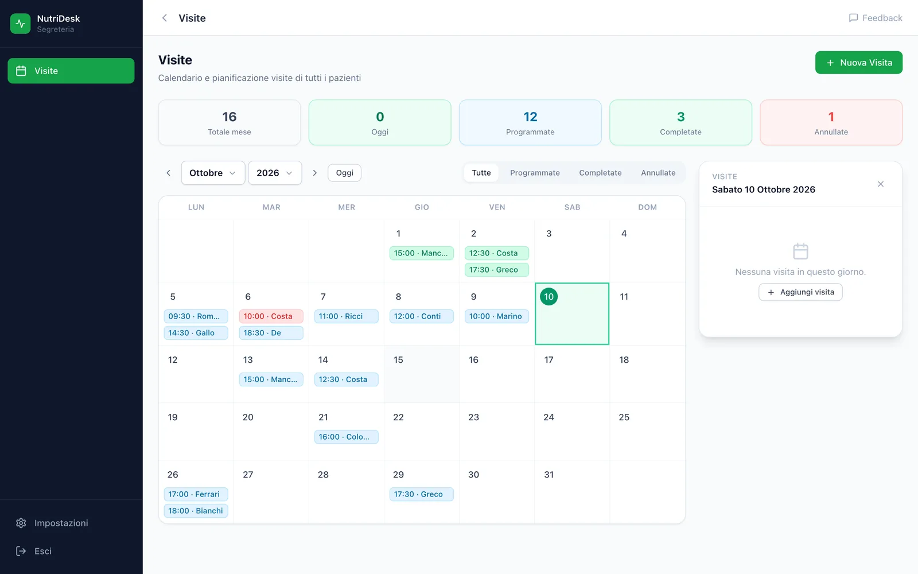Open the 11:00 Ricci visit

tap(347, 316)
